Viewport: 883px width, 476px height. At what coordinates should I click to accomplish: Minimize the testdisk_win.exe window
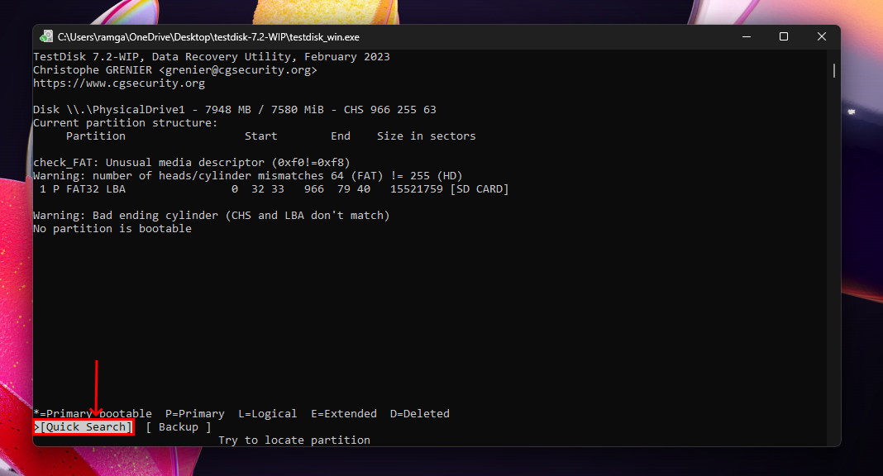tap(747, 36)
